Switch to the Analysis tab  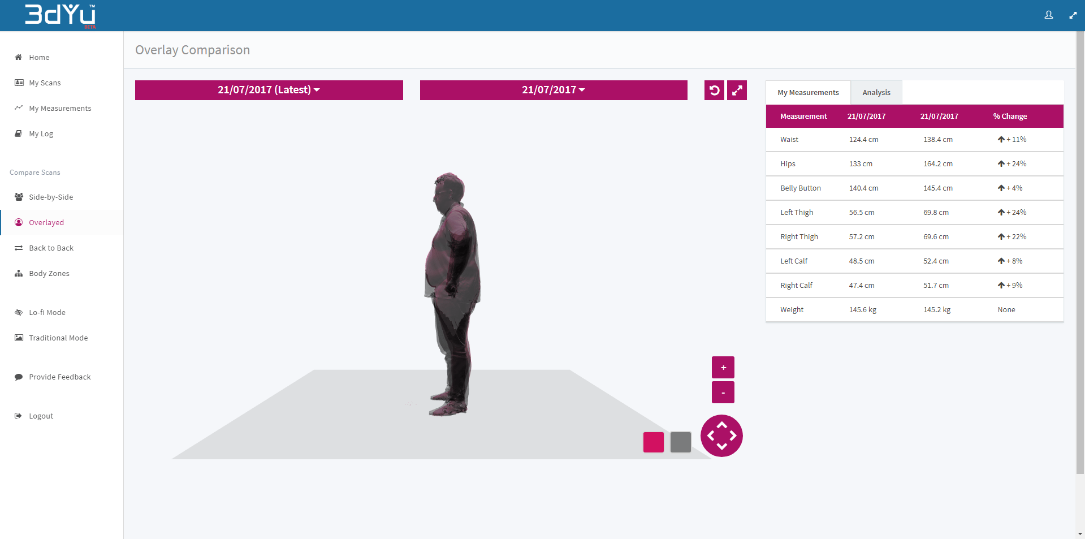[876, 93]
